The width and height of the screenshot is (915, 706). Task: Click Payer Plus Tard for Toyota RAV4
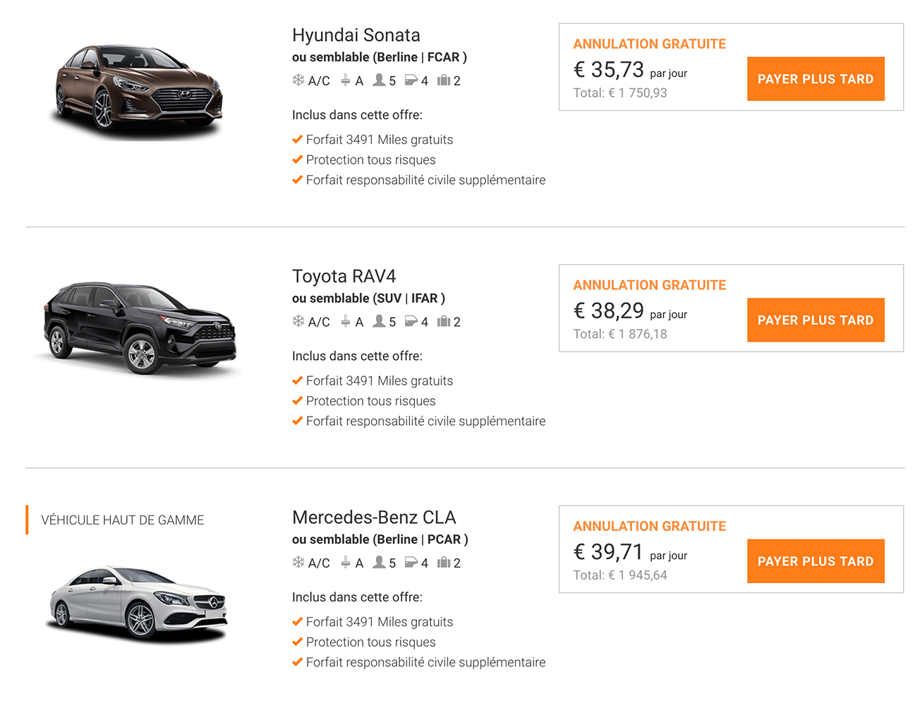coord(816,320)
